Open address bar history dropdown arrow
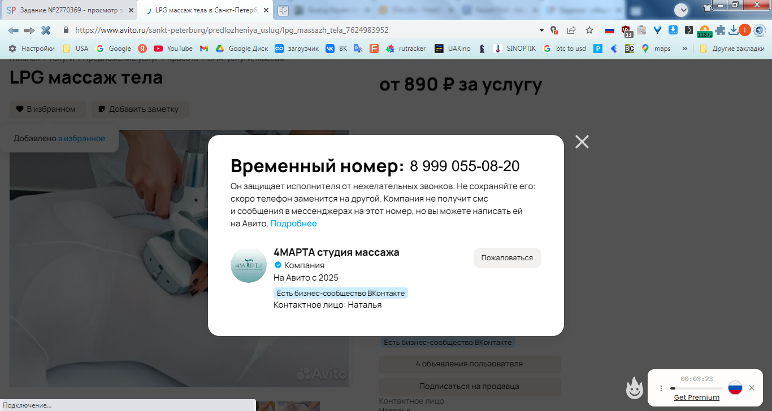 point(541,30)
